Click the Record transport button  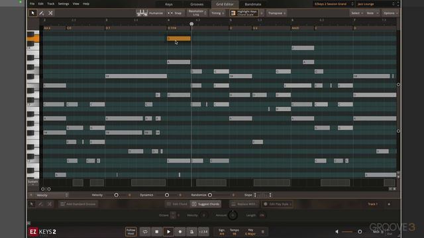coord(180,231)
